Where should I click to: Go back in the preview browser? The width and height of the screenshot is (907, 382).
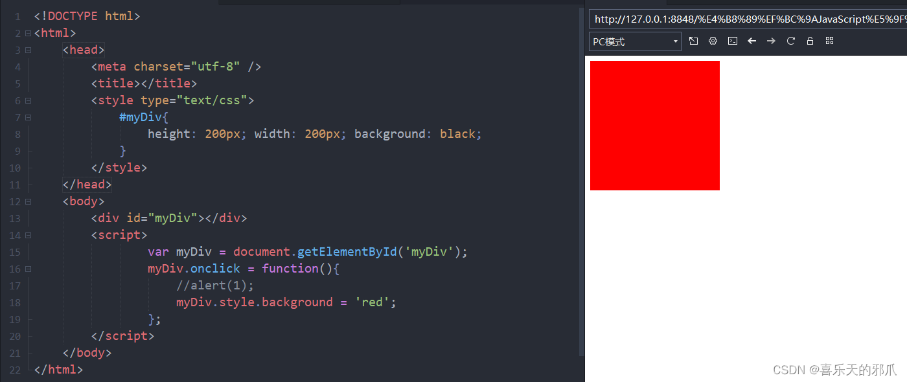(x=752, y=41)
